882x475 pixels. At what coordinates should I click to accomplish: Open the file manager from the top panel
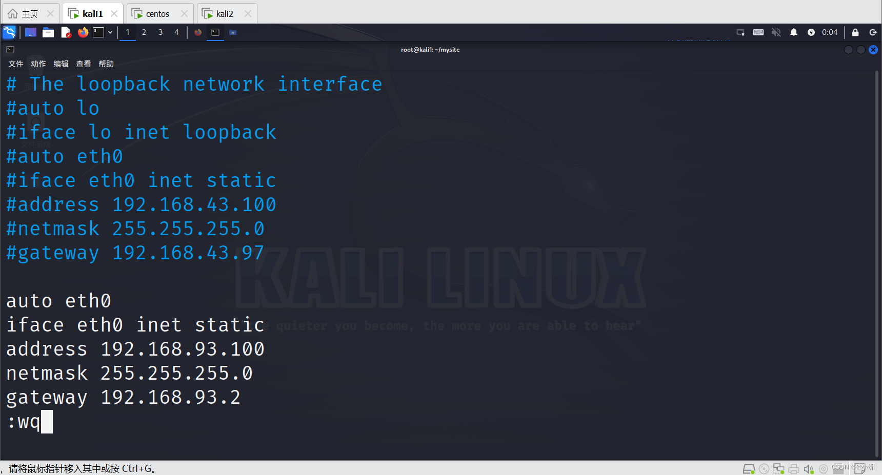coord(48,32)
